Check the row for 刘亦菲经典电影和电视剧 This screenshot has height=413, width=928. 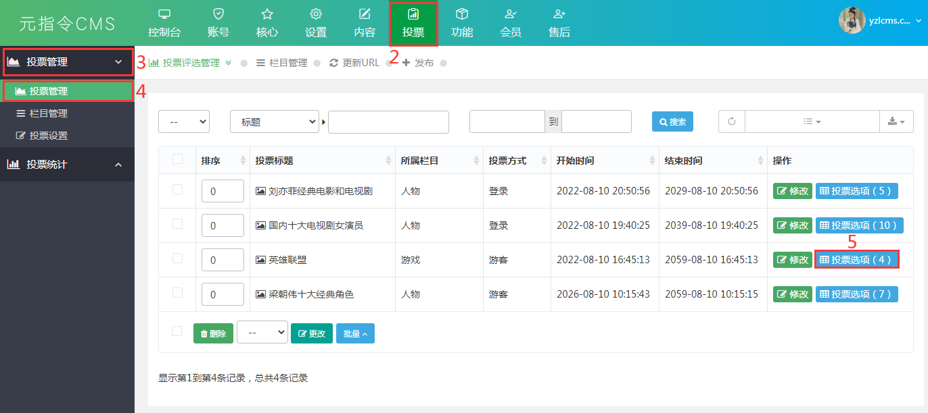[x=177, y=190]
